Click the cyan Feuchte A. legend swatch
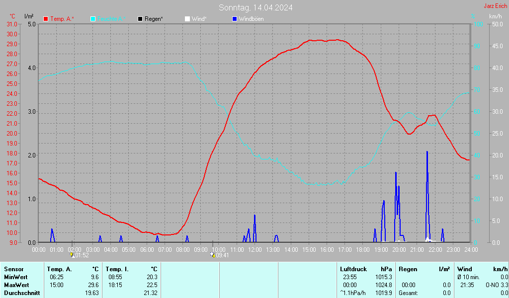509x298 pixels. (93, 19)
